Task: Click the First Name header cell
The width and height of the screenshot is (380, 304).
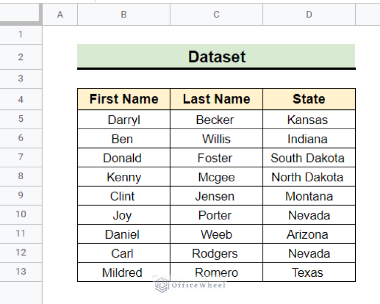Action: pyautogui.click(x=124, y=99)
